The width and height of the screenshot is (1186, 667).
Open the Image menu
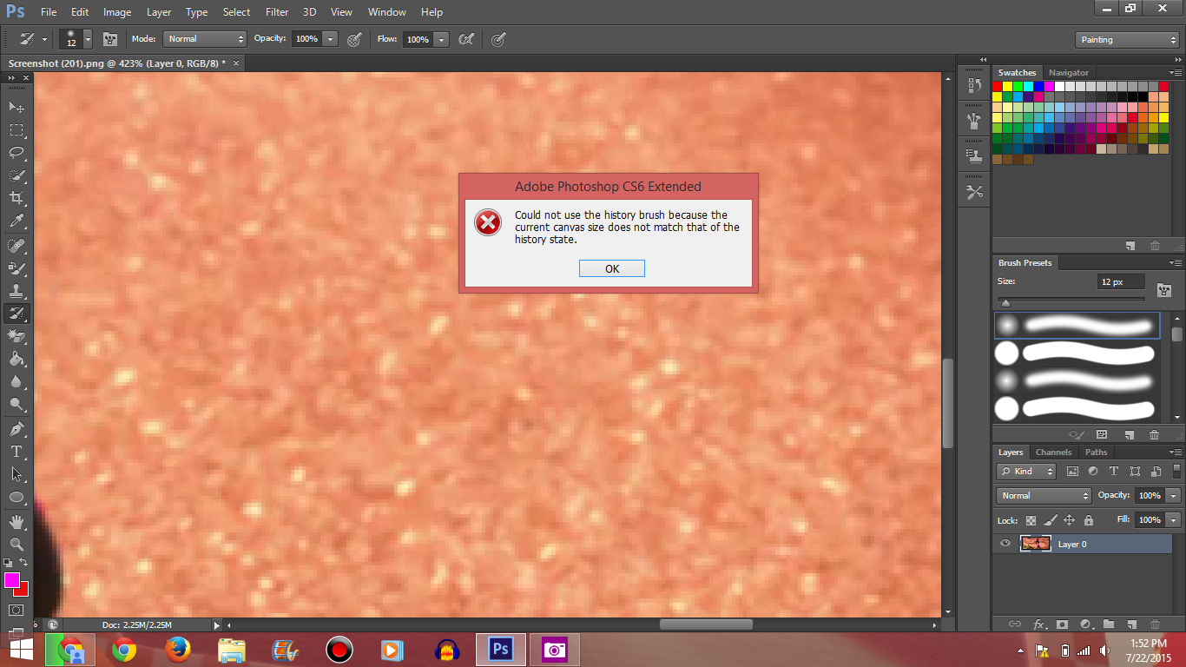pyautogui.click(x=117, y=12)
